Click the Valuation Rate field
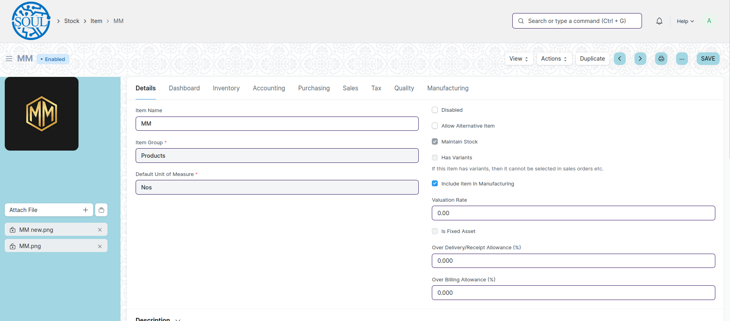Screen dimensions: 730x321 point(573,213)
